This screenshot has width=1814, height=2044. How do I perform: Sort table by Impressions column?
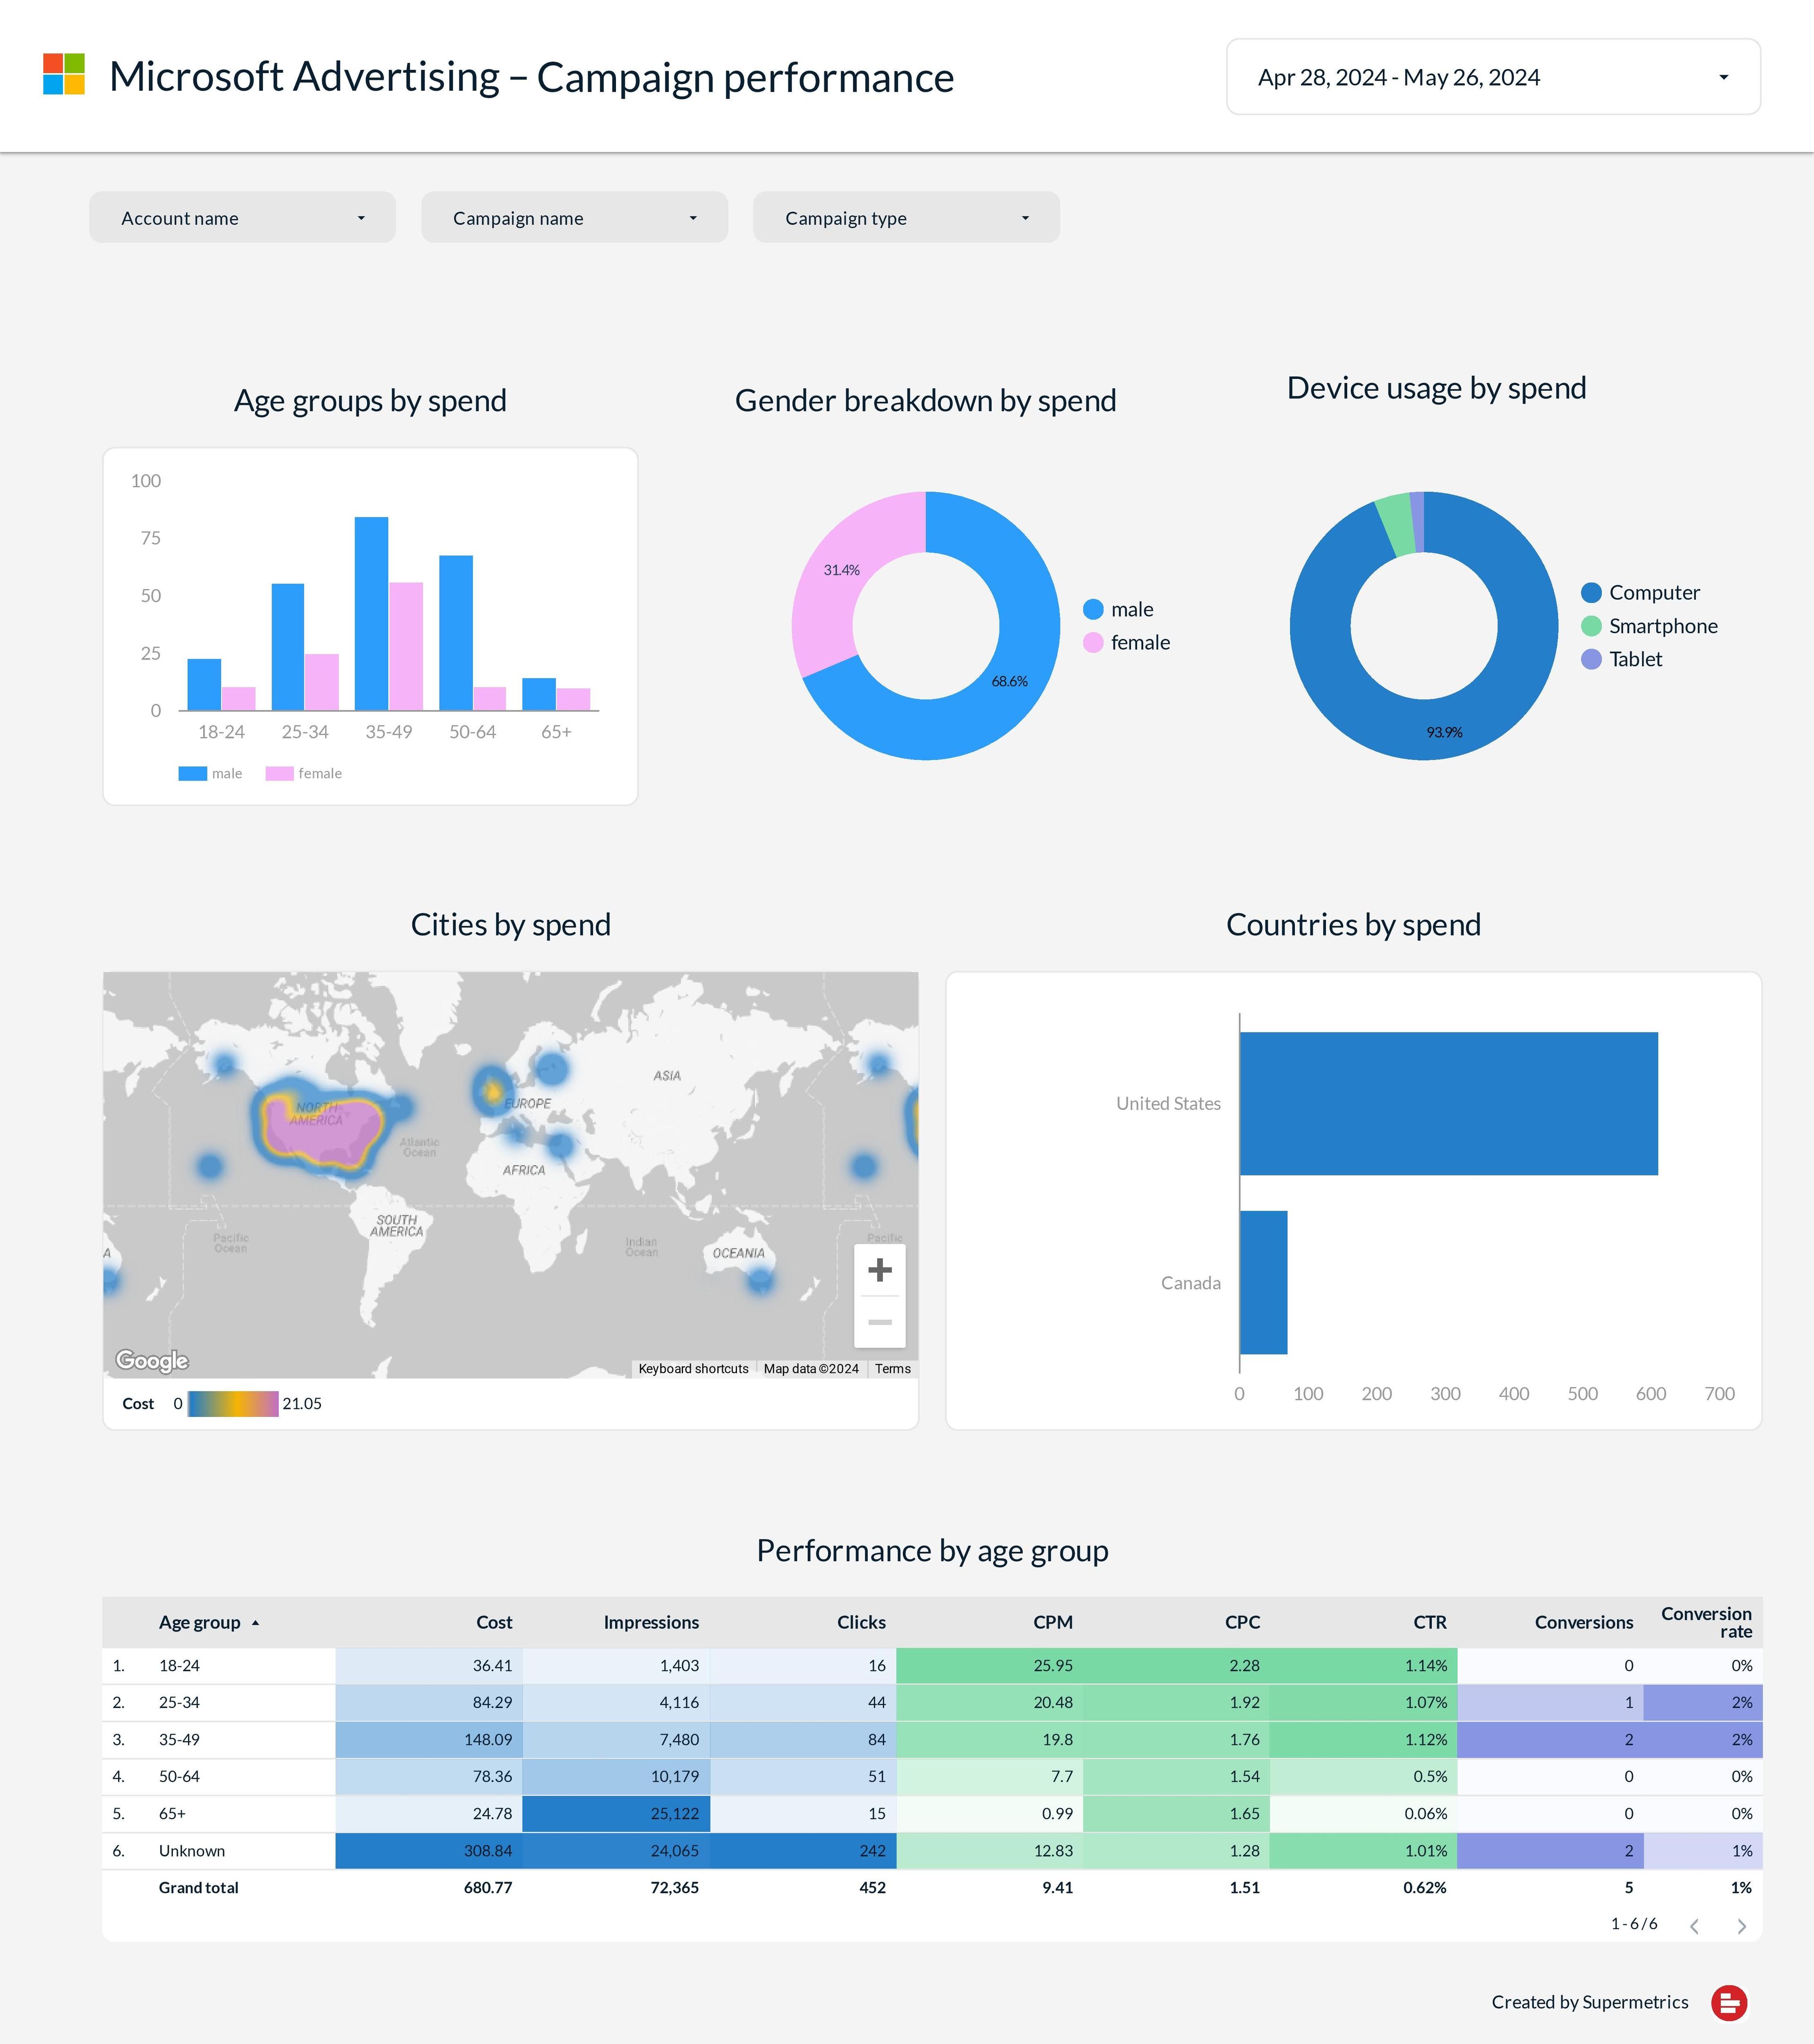[x=650, y=1622]
